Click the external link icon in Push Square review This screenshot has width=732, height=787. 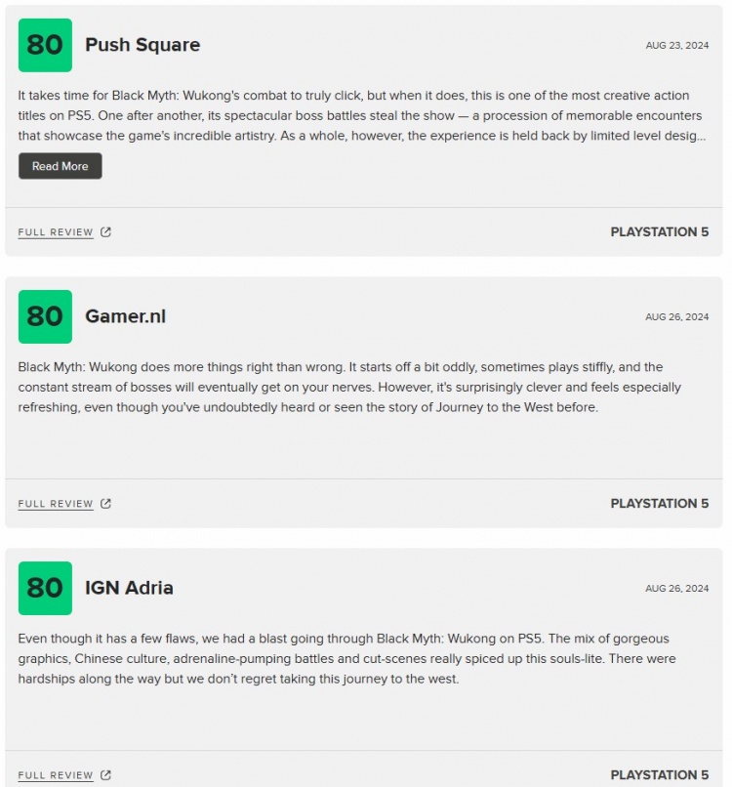(x=105, y=231)
